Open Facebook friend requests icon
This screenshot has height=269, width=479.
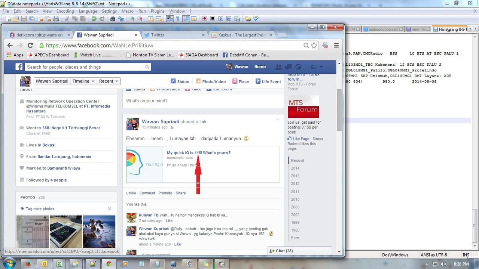click(x=278, y=67)
